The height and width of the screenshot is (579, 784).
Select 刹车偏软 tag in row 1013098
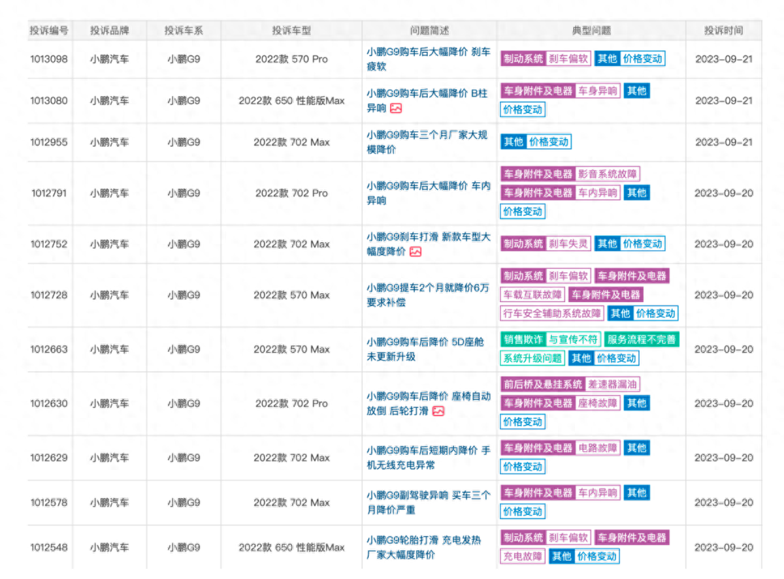click(568, 59)
